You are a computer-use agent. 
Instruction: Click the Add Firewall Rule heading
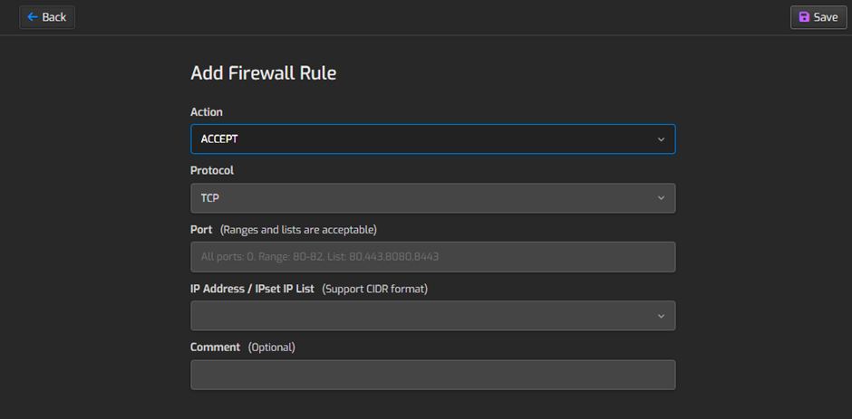click(x=263, y=73)
